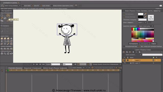Select the Text layer tool (T)
The width and height of the screenshot is (163, 92).
pos(5,44)
